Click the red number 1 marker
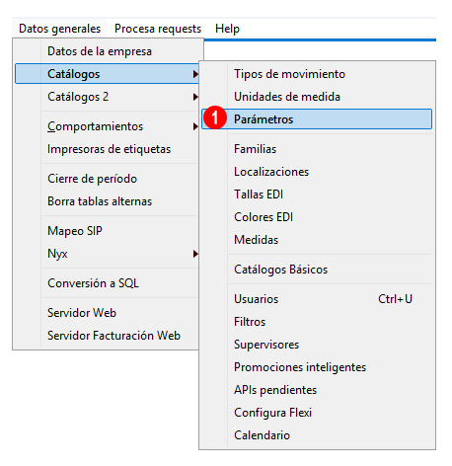 (x=215, y=117)
